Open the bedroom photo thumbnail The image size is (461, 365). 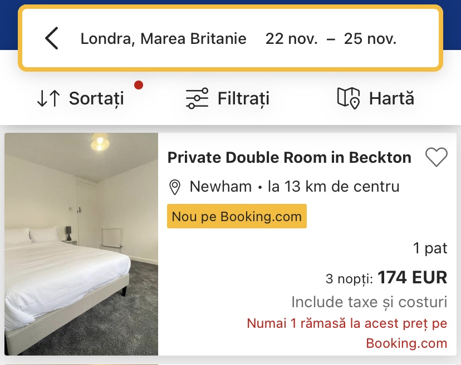[x=81, y=244]
